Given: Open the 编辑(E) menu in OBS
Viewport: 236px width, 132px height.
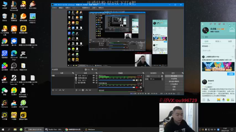Looking at the screenshot, I should (61, 8).
